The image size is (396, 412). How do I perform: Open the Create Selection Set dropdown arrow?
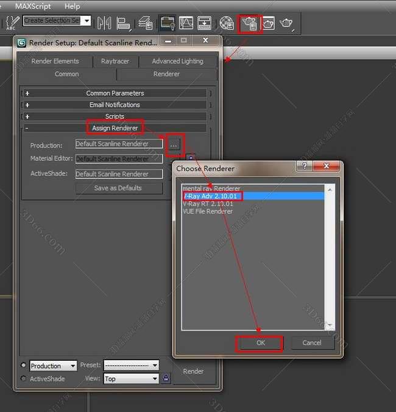coord(87,21)
